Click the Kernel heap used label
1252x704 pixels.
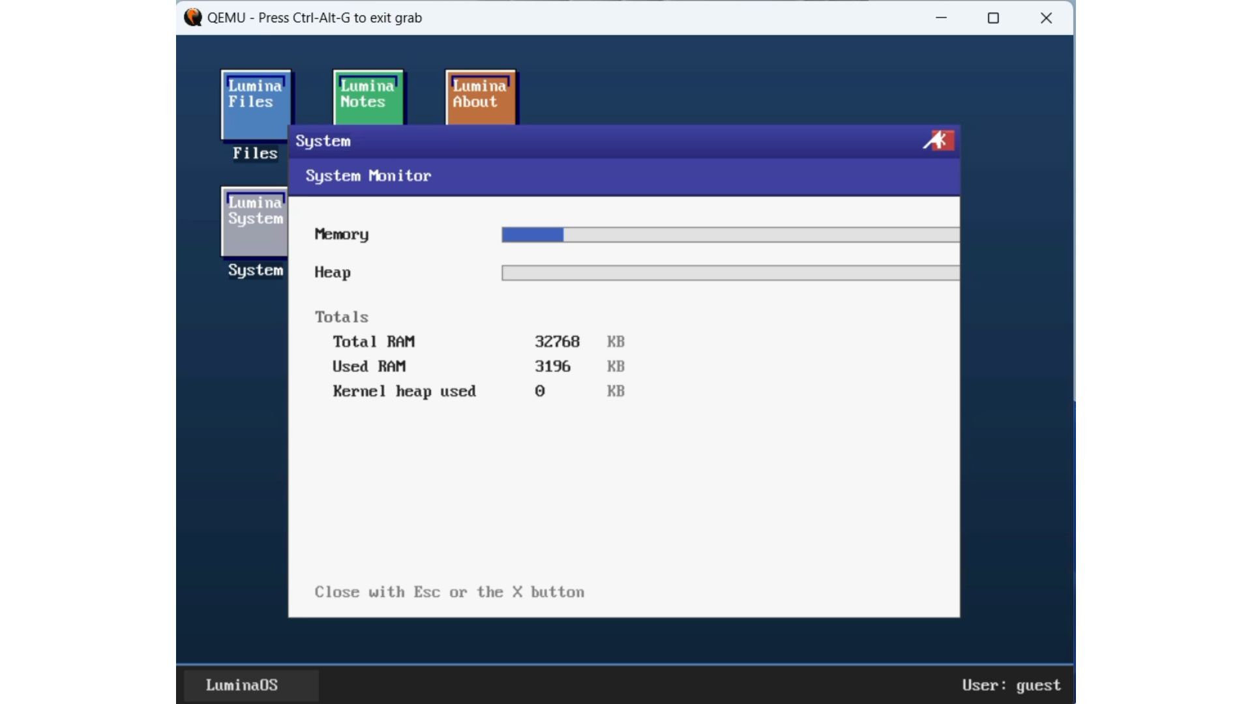[x=404, y=391]
